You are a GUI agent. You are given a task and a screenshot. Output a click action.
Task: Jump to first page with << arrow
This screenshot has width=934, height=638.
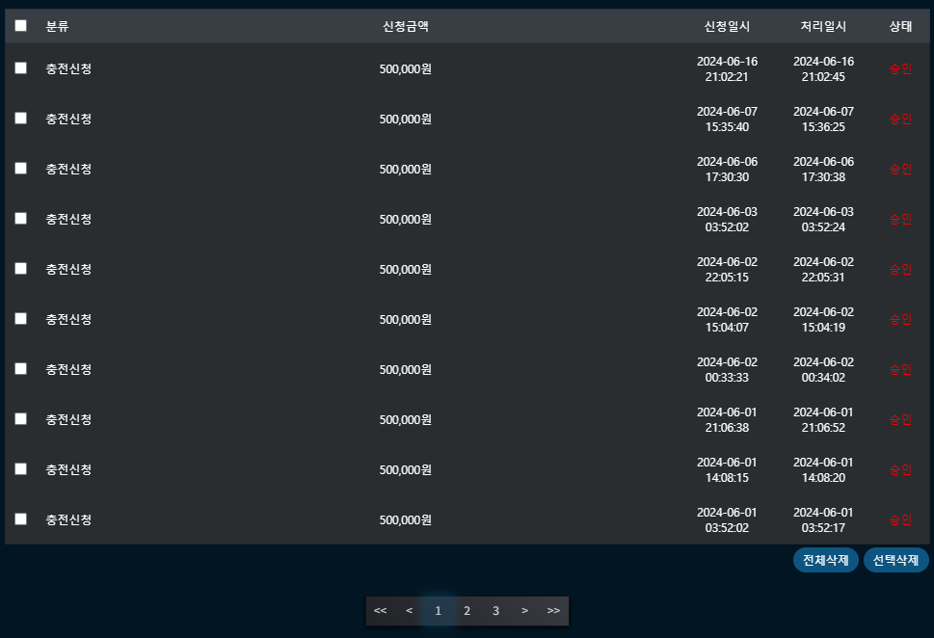[380, 611]
